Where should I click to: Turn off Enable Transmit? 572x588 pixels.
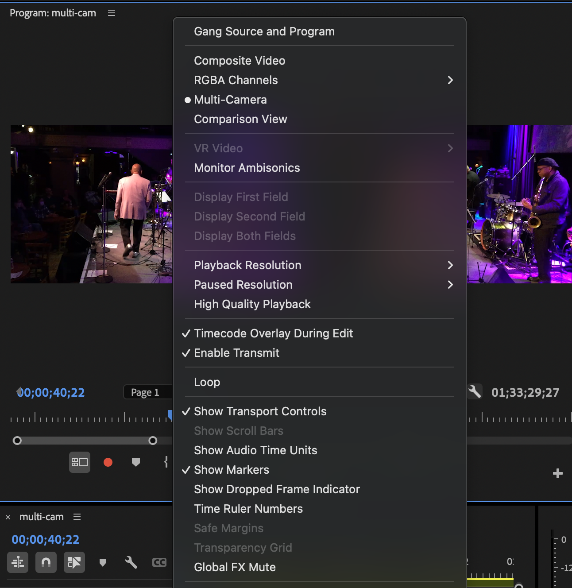[x=236, y=353]
